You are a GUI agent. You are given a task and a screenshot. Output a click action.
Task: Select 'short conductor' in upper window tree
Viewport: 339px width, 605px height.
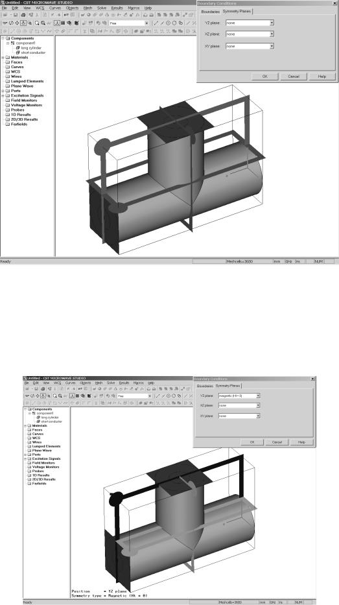pos(33,53)
